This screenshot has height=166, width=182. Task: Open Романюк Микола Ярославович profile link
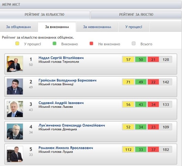[66, 148]
